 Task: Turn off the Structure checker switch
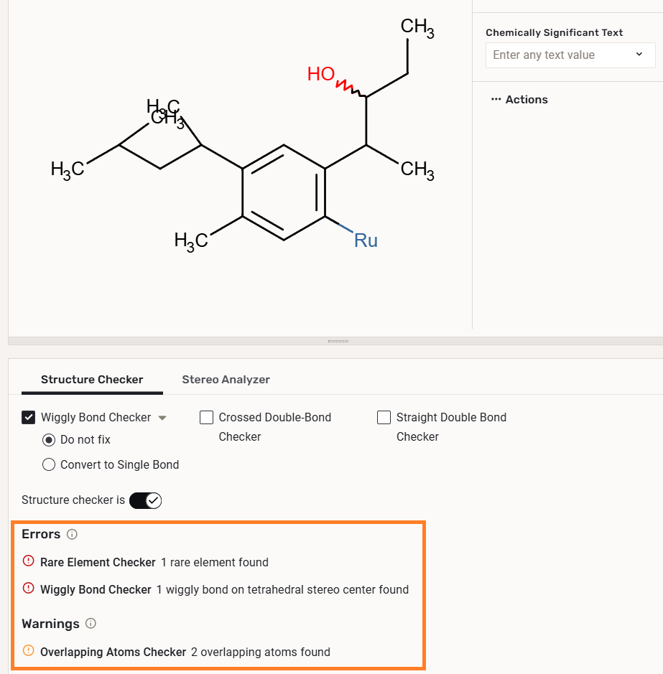(x=146, y=500)
